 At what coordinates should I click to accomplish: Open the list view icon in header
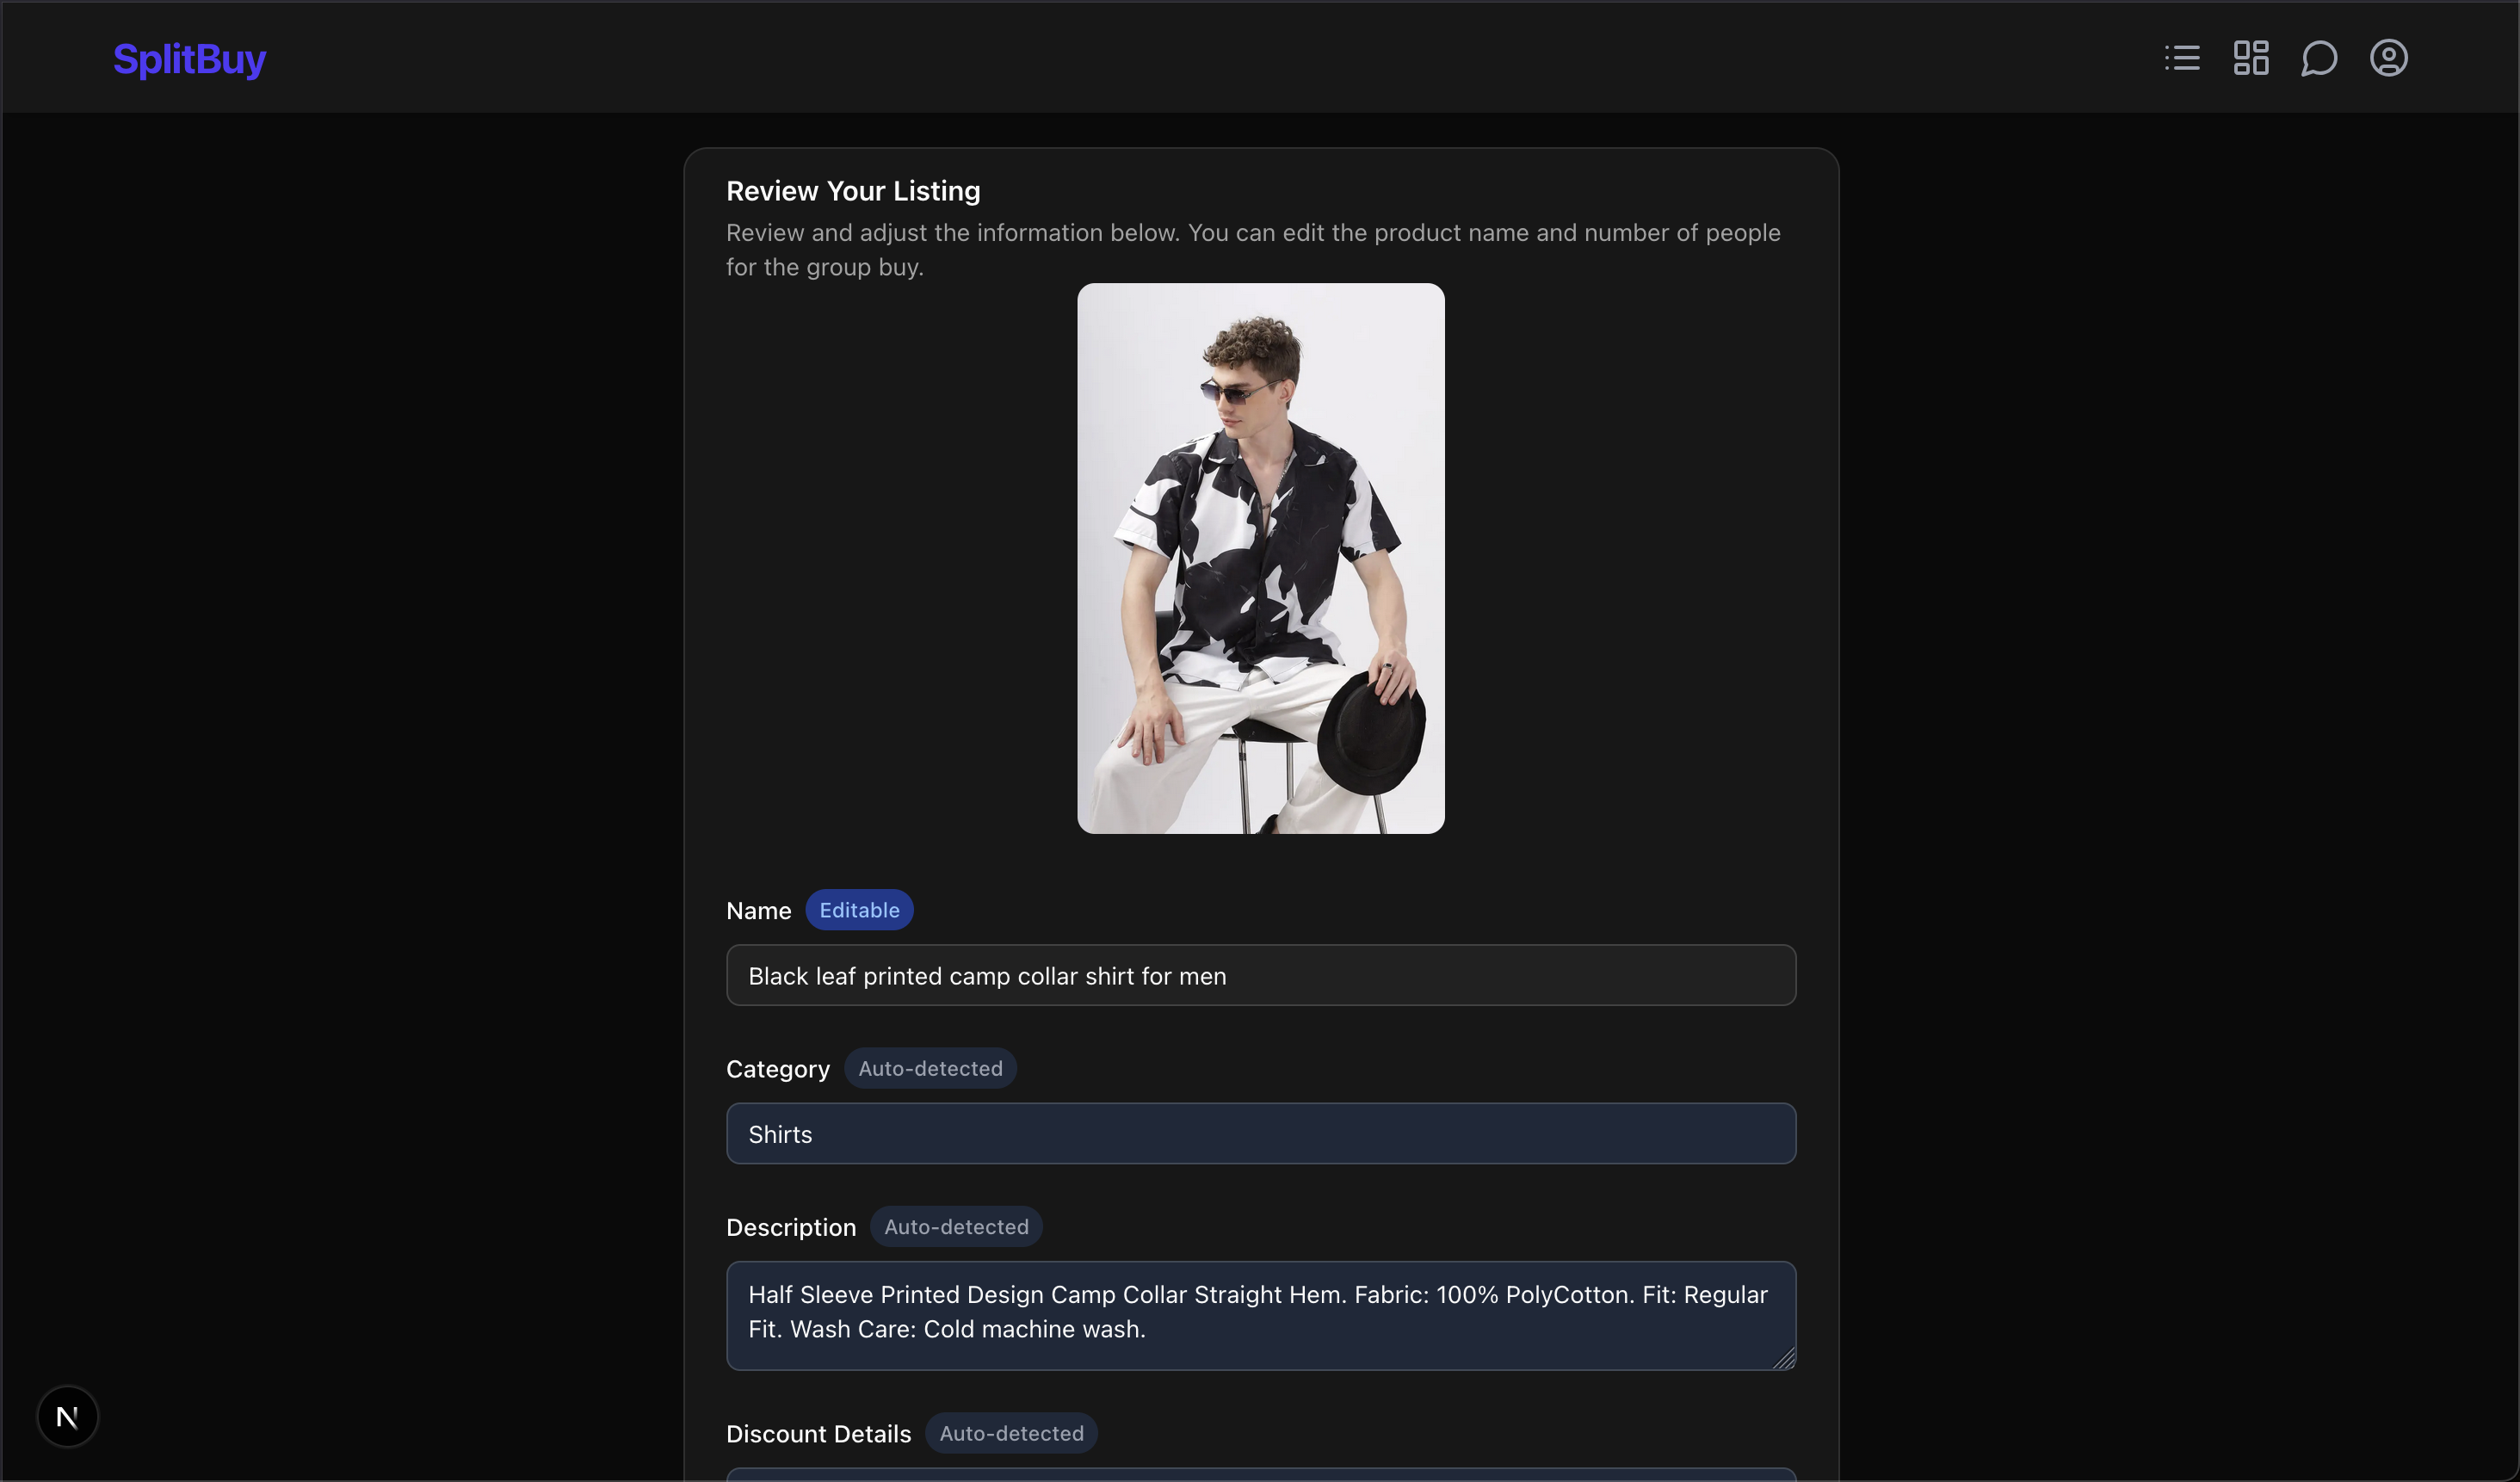coord(2182,58)
